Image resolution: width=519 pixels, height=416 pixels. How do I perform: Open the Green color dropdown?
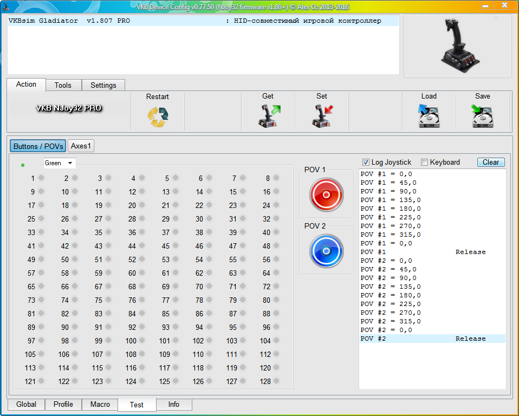coord(60,163)
